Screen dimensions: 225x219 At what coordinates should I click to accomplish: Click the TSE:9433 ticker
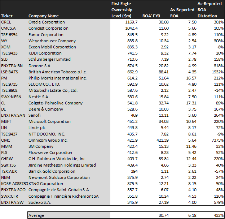[9, 53]
